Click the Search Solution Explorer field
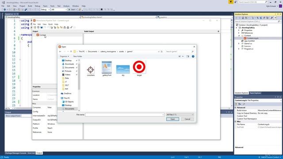This screenshot has width=283, height=159. pos(258,22)
